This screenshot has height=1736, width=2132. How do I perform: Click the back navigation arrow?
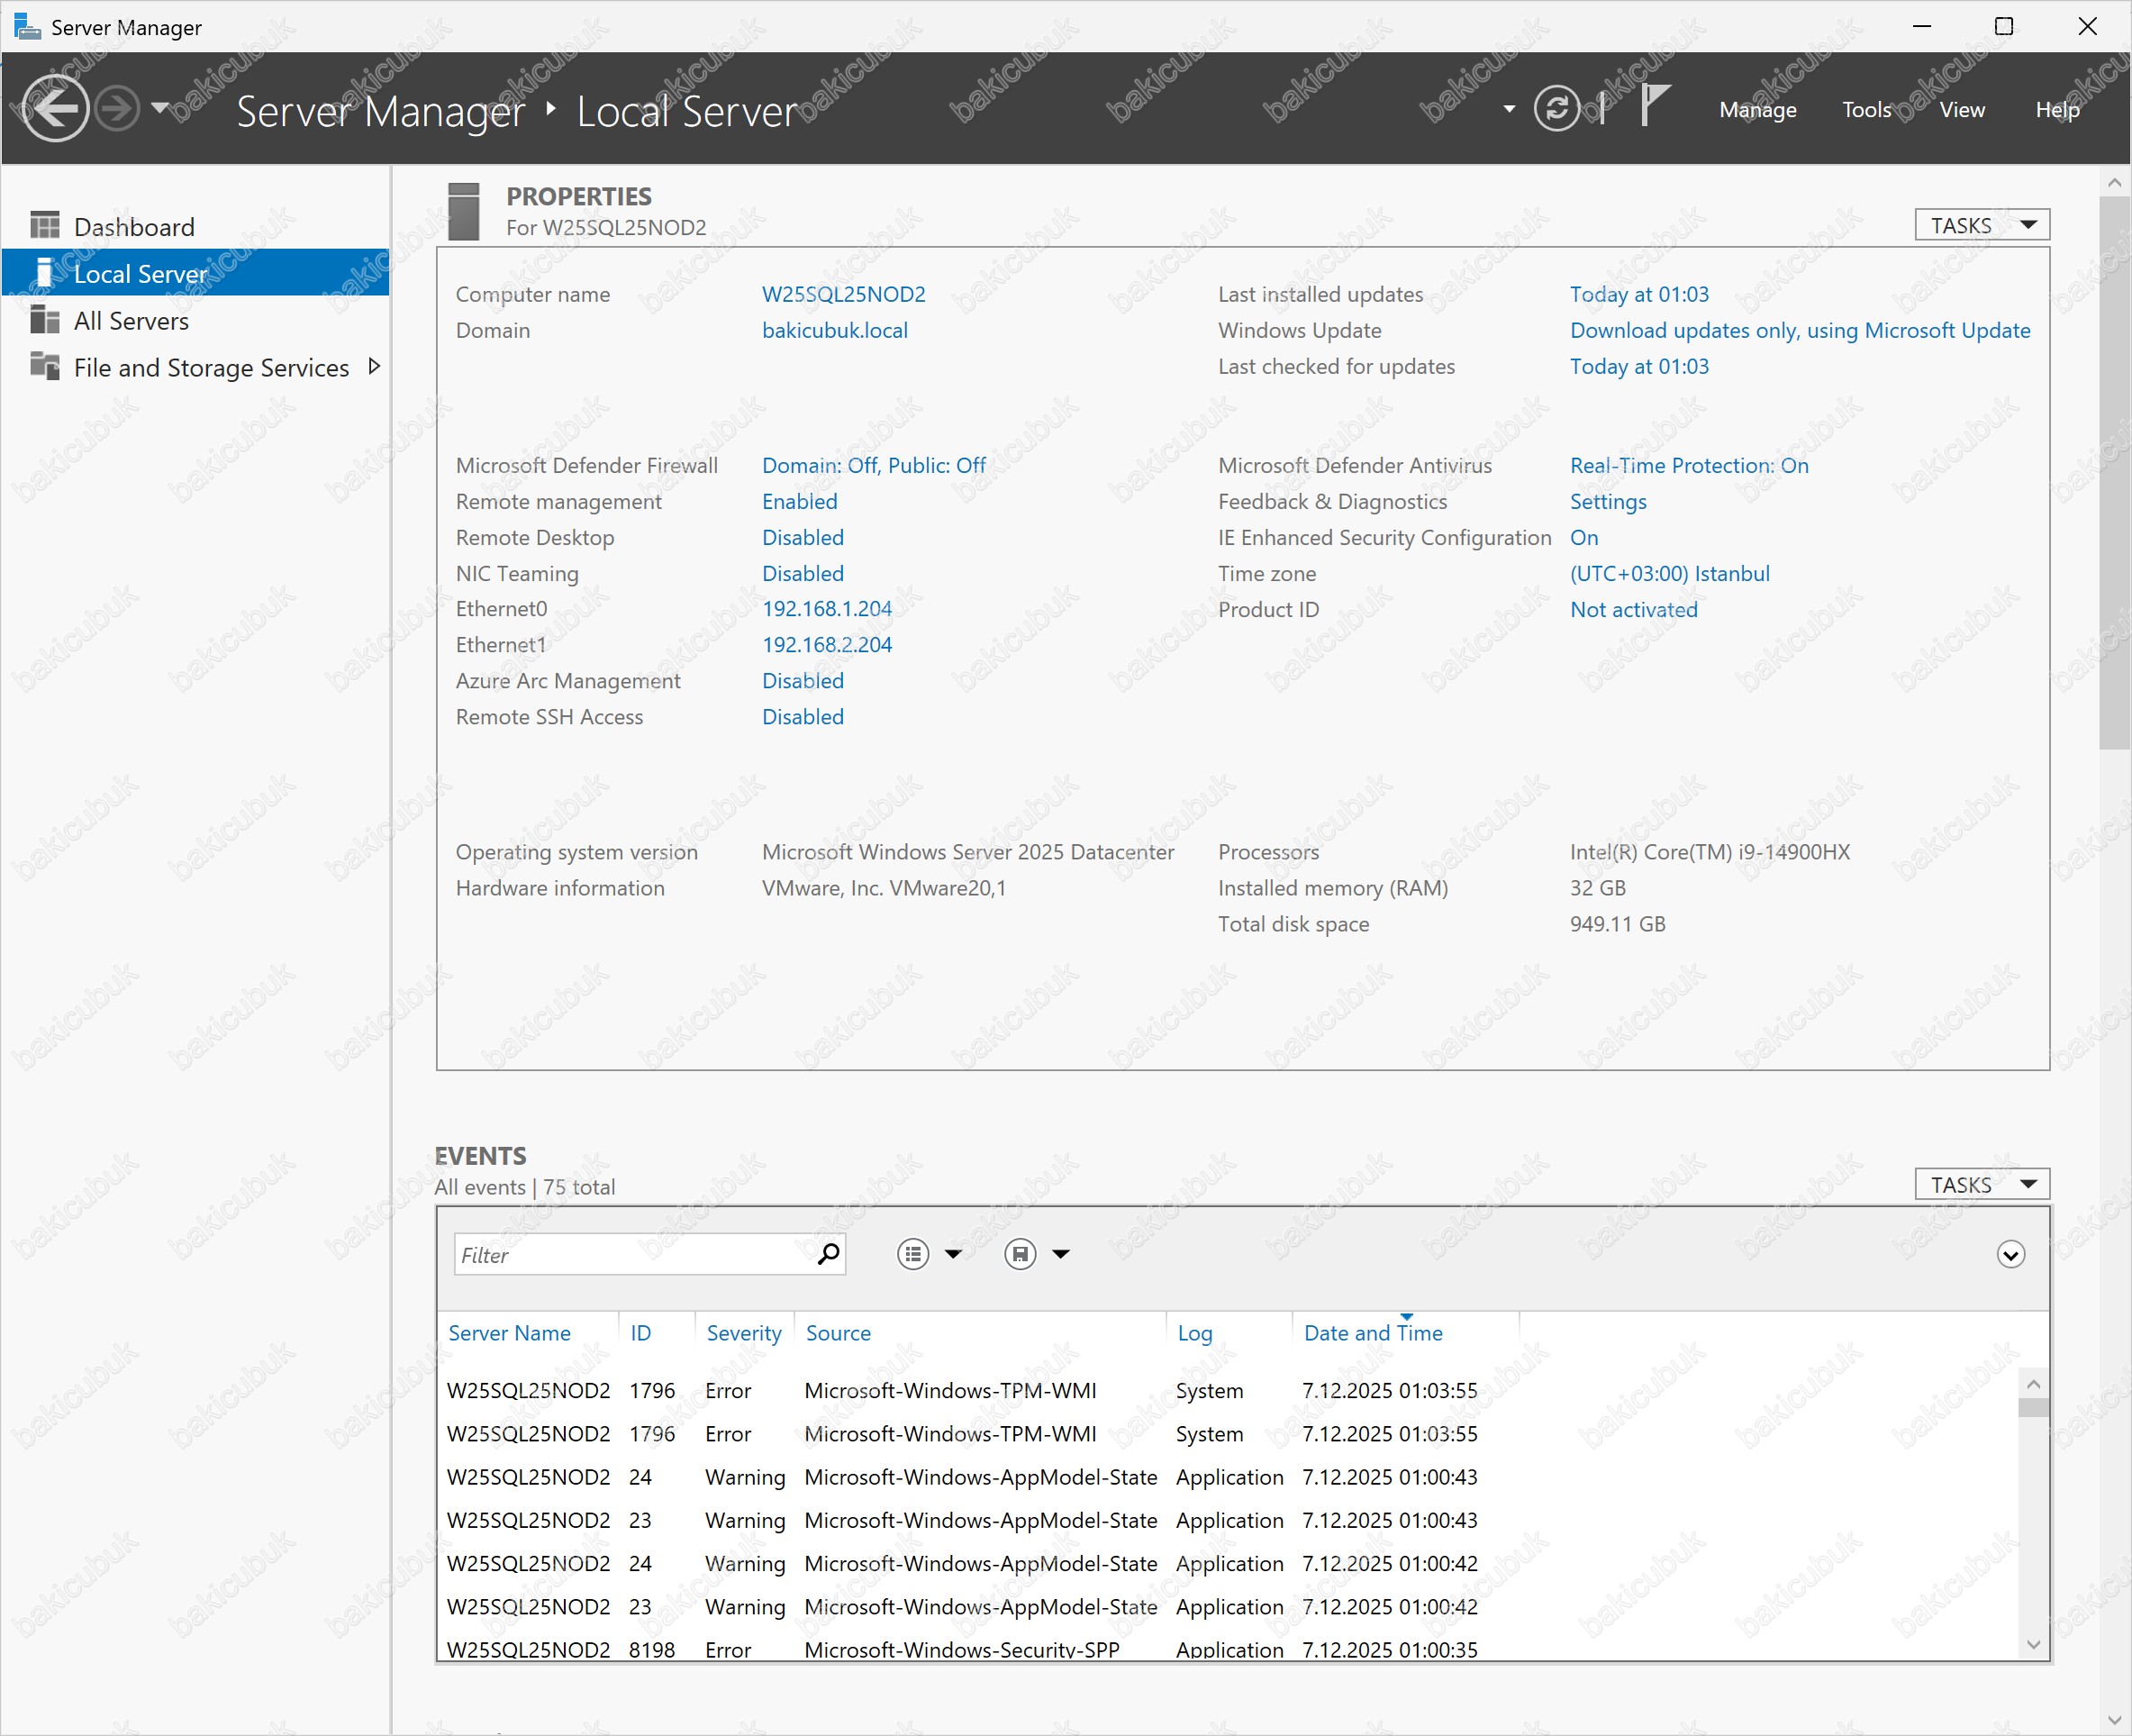[x=55, y=108]
